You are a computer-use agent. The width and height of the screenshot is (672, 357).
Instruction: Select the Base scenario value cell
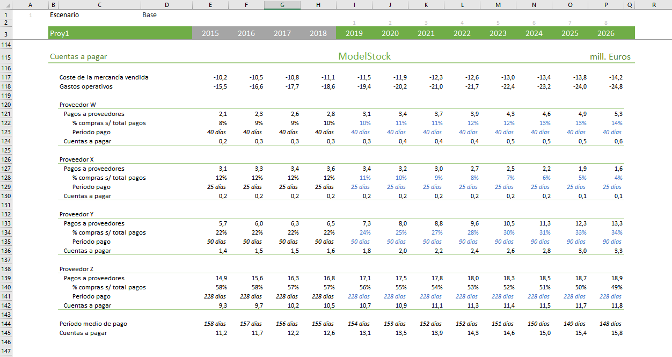coord(150,15)
